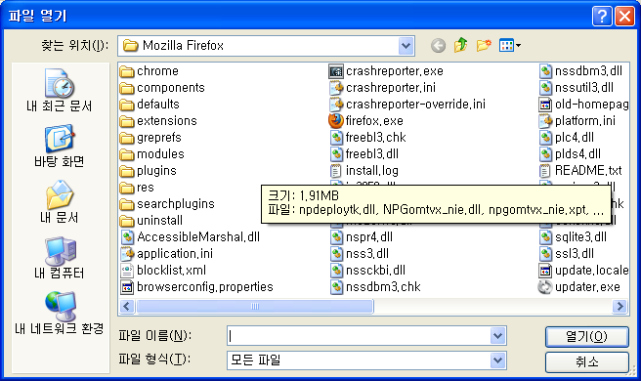Select the modules folder
Screen dimensions: 641x381
coord(152,154)
